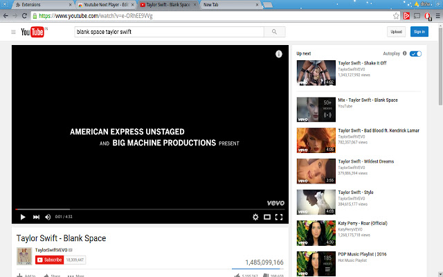
Task: Subscribe to TaylorSwiftVEVO
Action: (x=49, y=260)
